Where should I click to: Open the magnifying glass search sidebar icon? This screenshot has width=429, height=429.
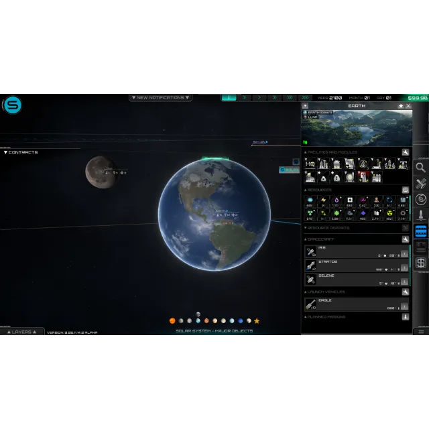pos(420,168)
